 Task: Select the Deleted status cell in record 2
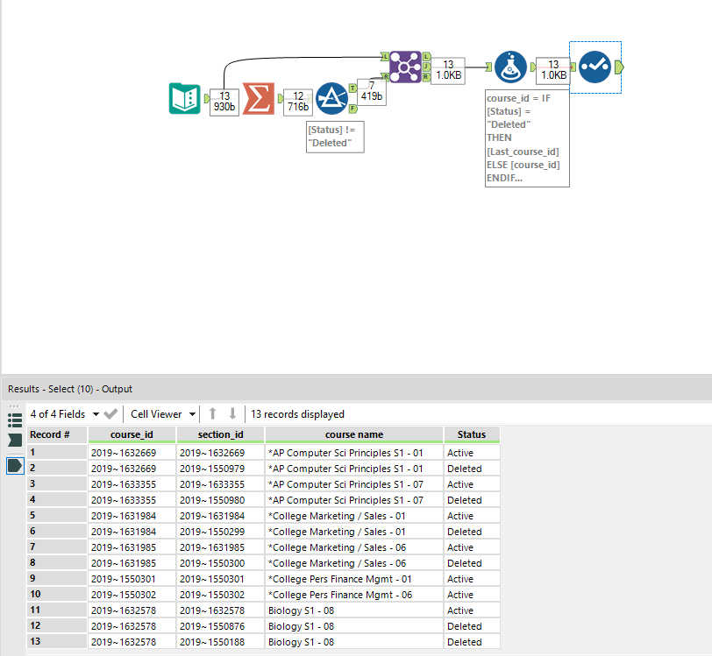point(472,468)
